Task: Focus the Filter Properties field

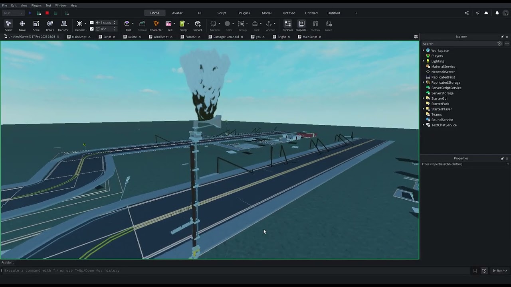Action: point(465,164)
